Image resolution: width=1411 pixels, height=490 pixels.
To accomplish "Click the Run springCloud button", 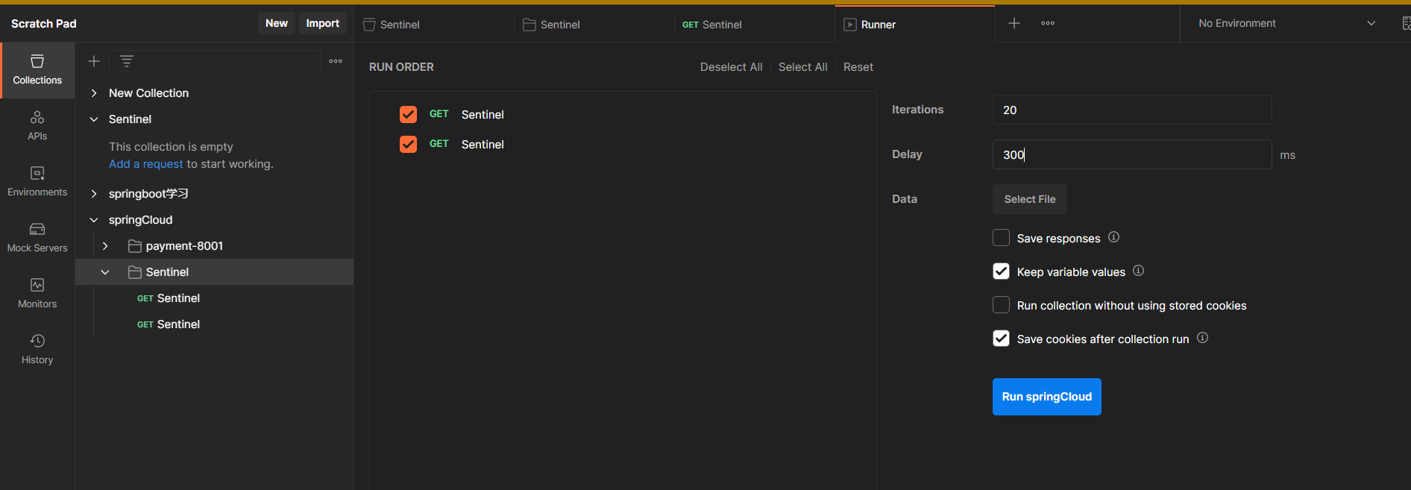I will 1046,397.
